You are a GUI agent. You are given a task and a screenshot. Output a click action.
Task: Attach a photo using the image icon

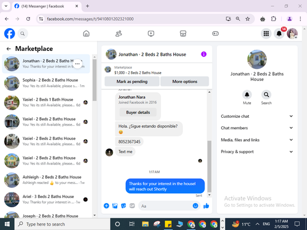(x=115, y=205)
